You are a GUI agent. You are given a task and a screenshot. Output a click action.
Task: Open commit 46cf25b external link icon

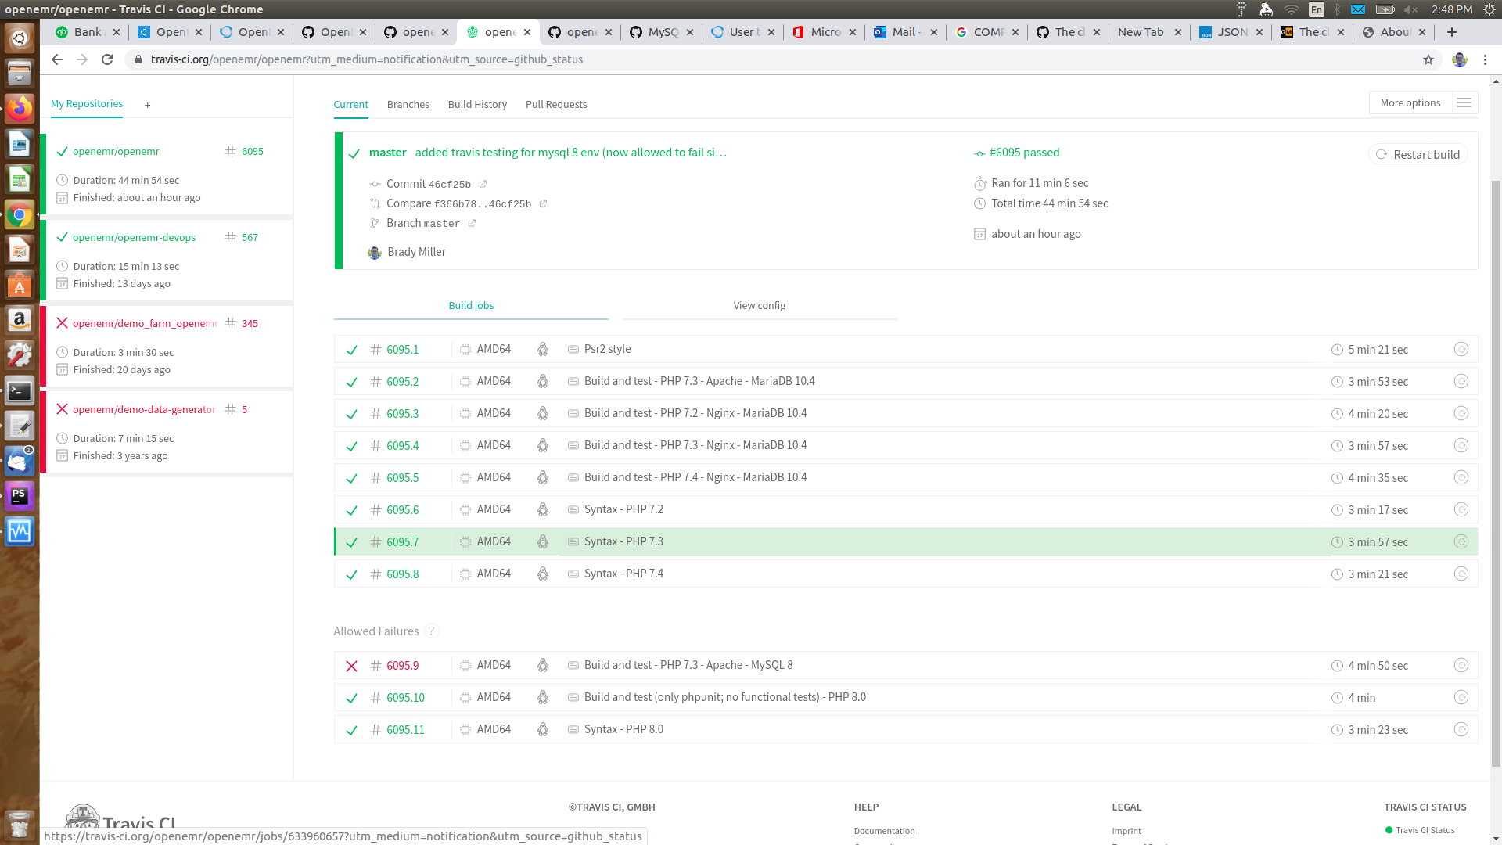[x=483, y=184]
